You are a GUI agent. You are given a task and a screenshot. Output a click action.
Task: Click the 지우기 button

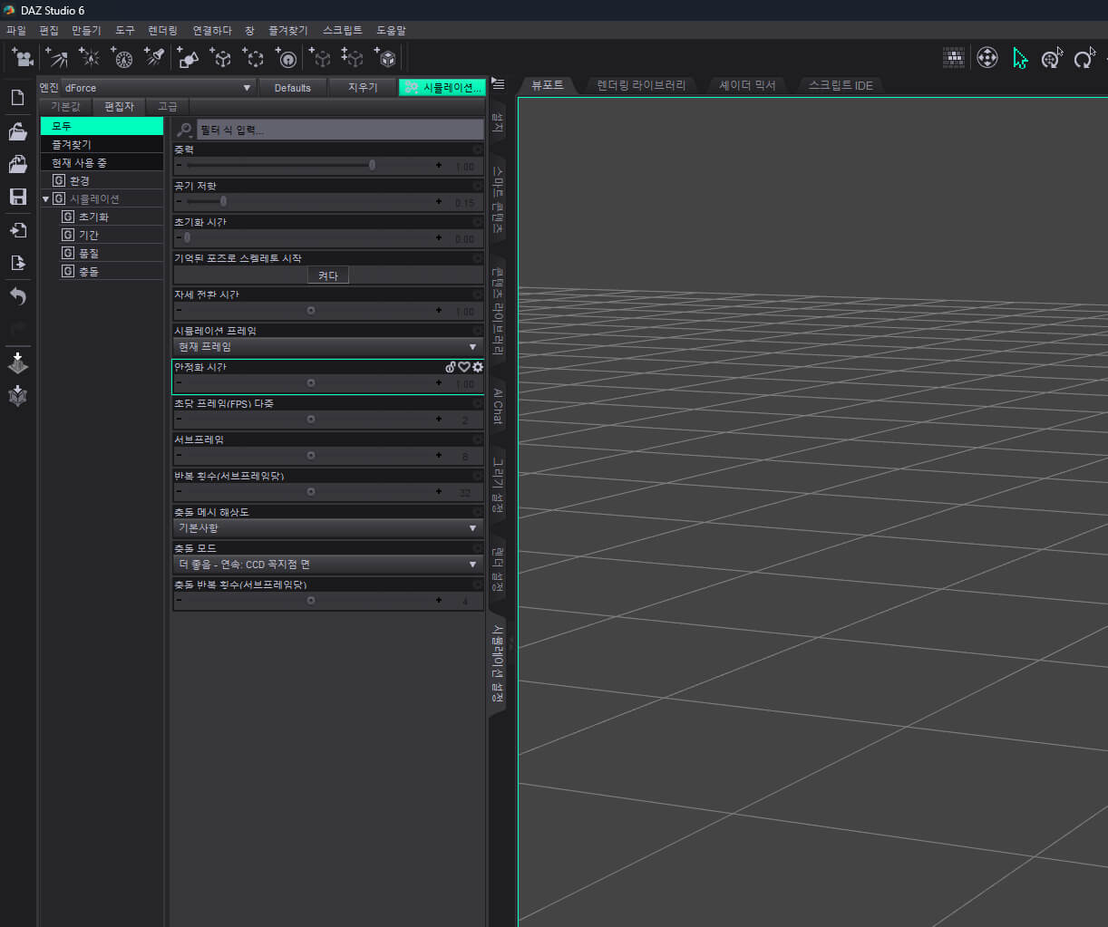click(363, 88)
